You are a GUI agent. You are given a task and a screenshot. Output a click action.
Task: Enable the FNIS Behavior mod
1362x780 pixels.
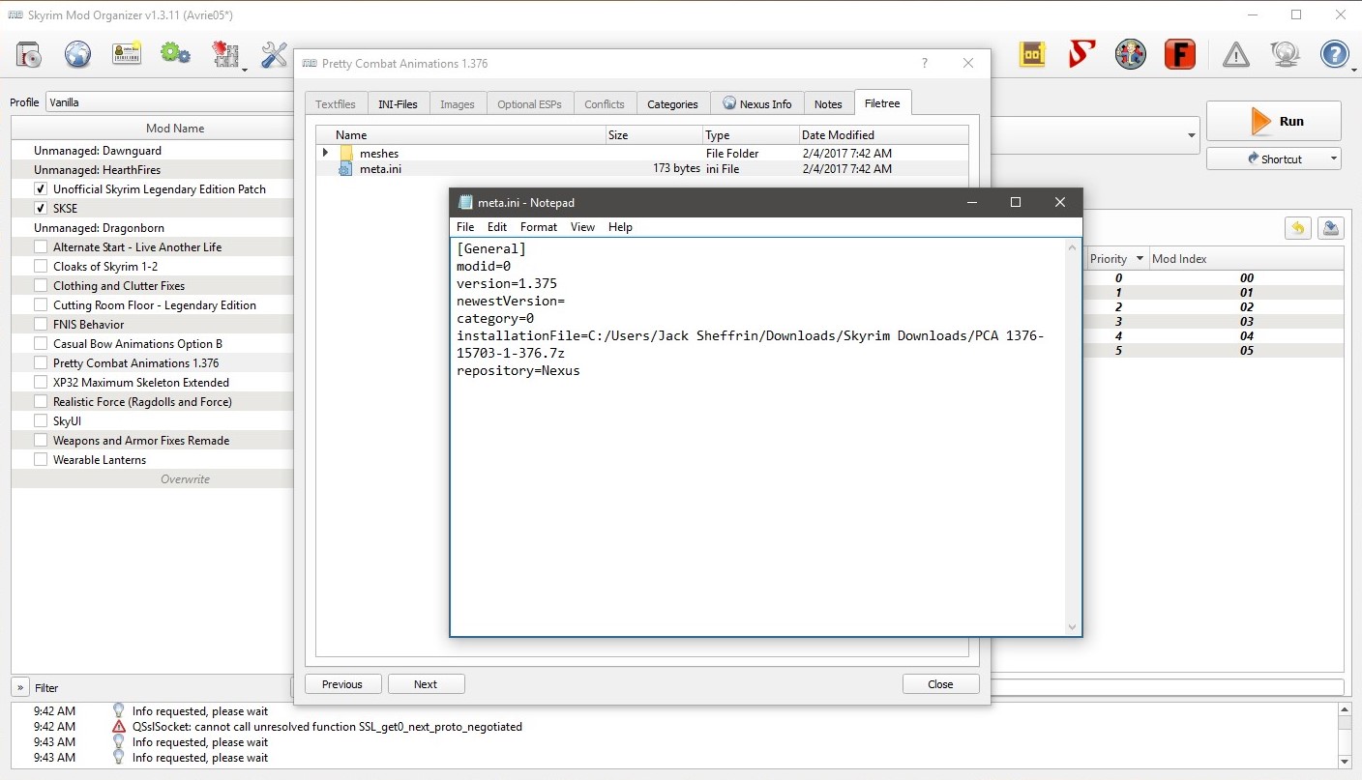41,325
